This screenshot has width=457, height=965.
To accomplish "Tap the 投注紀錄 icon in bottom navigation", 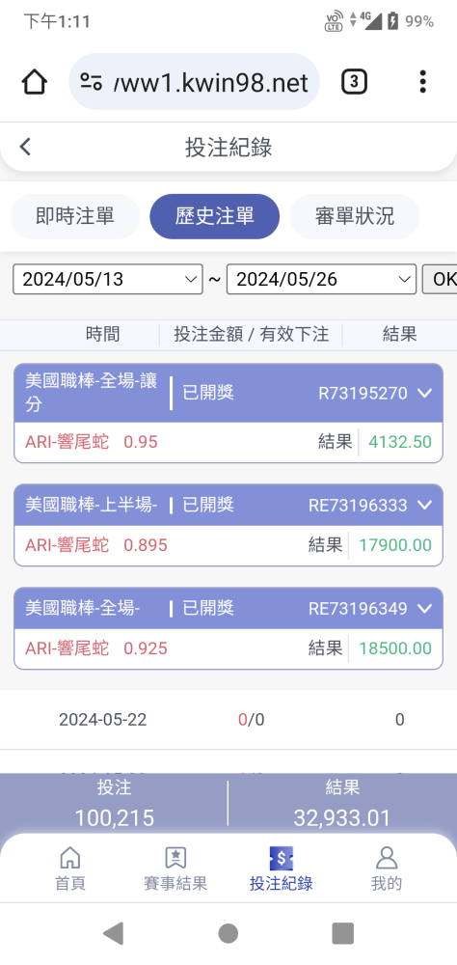I will 282,857.
